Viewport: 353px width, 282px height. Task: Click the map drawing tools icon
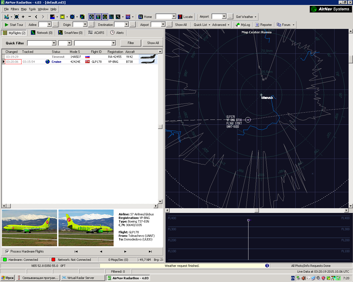7,17
